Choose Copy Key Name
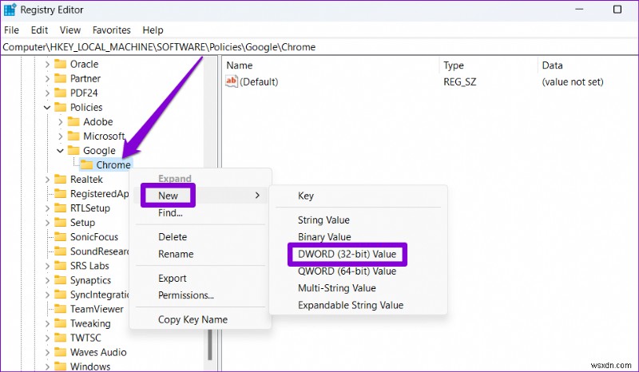 [200, 319]
